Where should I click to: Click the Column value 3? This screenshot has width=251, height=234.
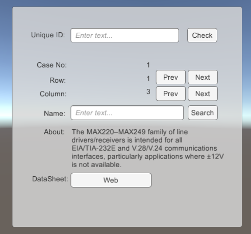pos(148,92)
